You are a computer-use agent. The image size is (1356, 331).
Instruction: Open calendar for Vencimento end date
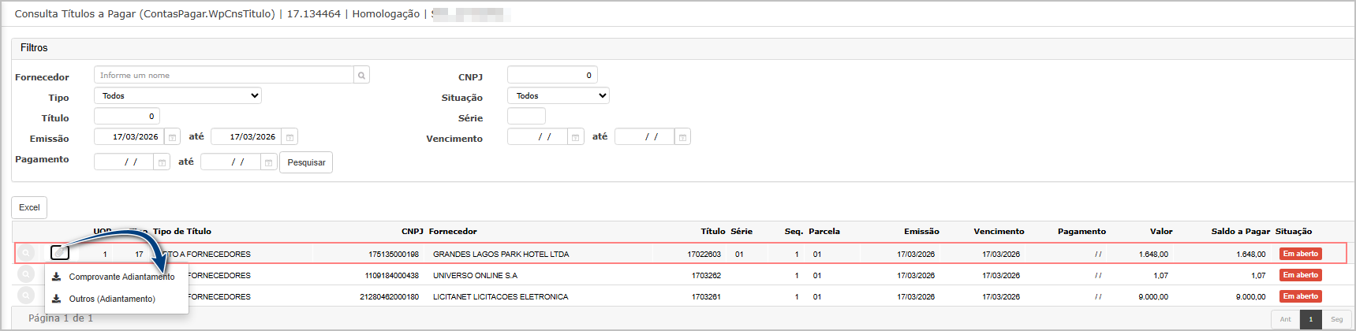(x=682, y=137)
